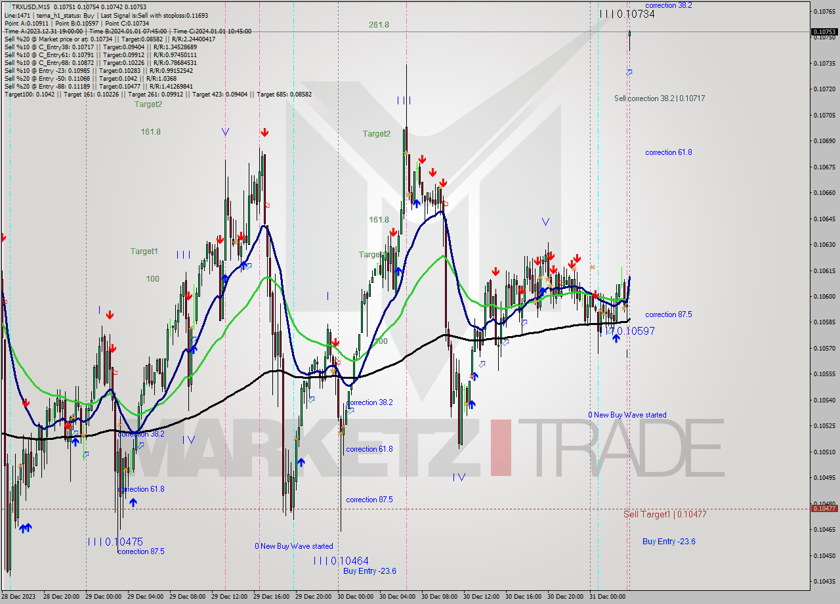The width and height of the screenshot is (840, 604).
Task: Click the '31 Dec 00:00' time axis label
Action: pyautogui.click(x=607, y=597)
